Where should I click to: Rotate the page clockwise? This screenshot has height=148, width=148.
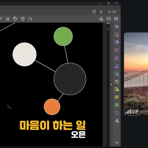click(30, 19)
